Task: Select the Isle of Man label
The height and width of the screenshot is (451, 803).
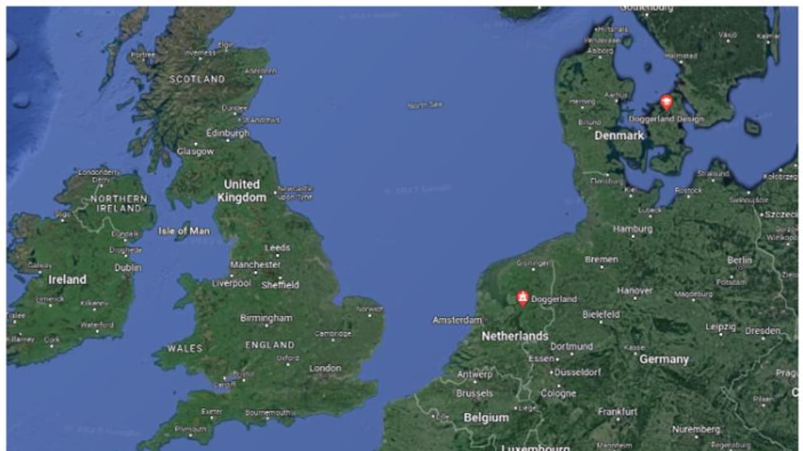Action: click(184, 231)
